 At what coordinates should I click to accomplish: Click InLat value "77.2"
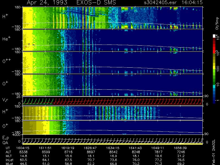pos(158,160)
